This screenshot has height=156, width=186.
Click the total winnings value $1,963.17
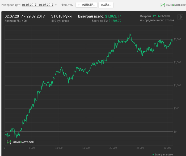coord(113,16)
